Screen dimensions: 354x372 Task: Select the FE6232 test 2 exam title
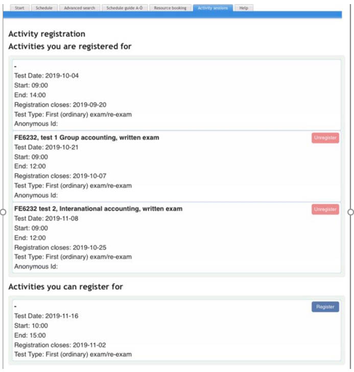pyautogui.click(x=98, y=209)
